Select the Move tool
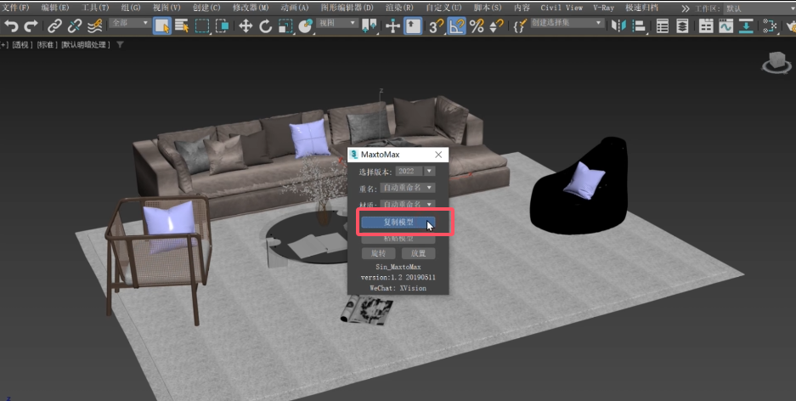 click(246, 25)
